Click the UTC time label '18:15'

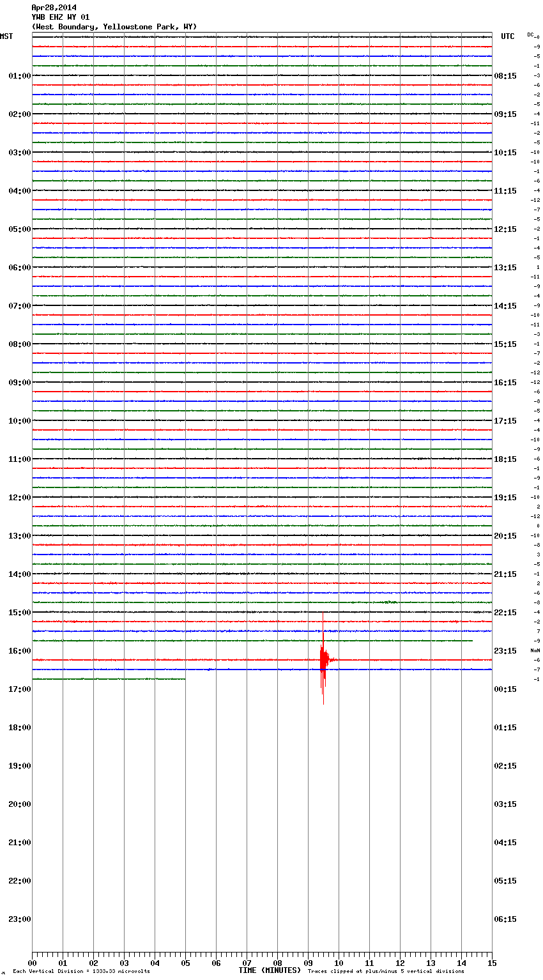(x=505, y=459)
